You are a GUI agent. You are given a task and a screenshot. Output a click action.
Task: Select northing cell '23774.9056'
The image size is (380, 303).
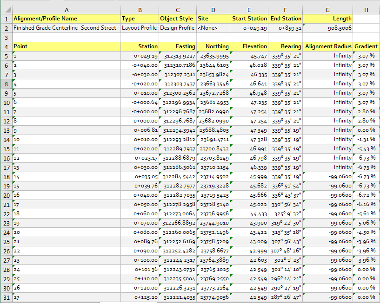[213, 297]
